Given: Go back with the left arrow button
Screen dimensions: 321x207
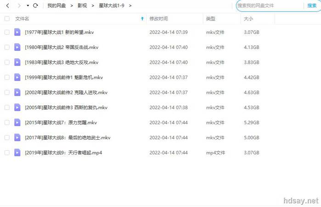Looking at the screenshot, I should [x=8, y=5].
